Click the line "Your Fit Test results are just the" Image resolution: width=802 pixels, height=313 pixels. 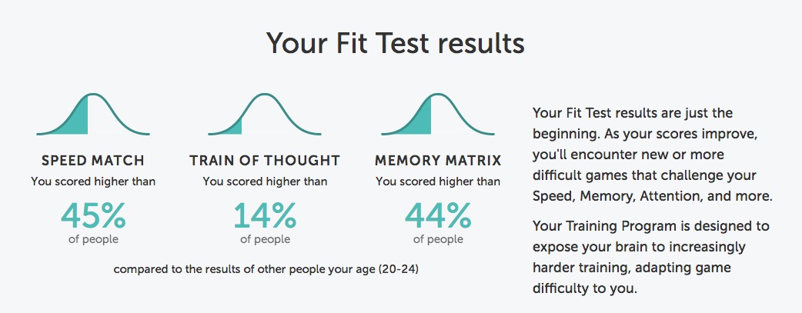pyautogui.click(x=632, y=113)
